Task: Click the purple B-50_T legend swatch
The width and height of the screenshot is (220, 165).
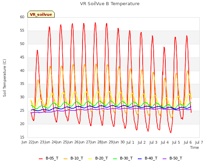Action: [164, 159]
